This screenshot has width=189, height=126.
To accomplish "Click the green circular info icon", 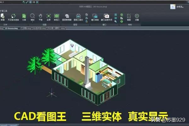I will [x=122, y=21].
